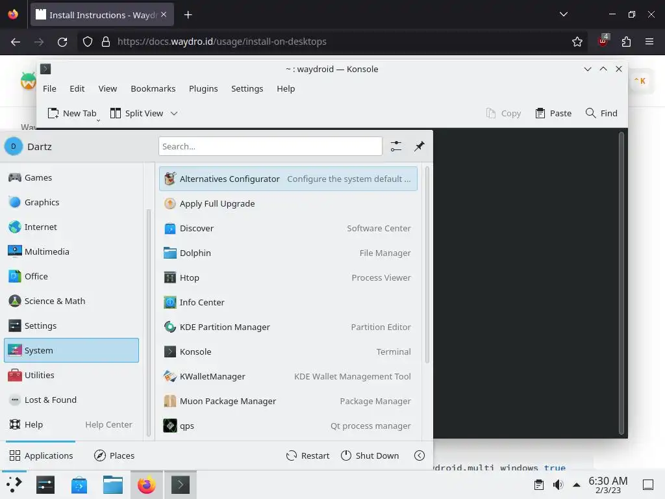The height and width of the screenshot is (499, 665).
Task: Click New Tab in Konsole toolbar
Action: pyautogui.click(x=72, y=113)
